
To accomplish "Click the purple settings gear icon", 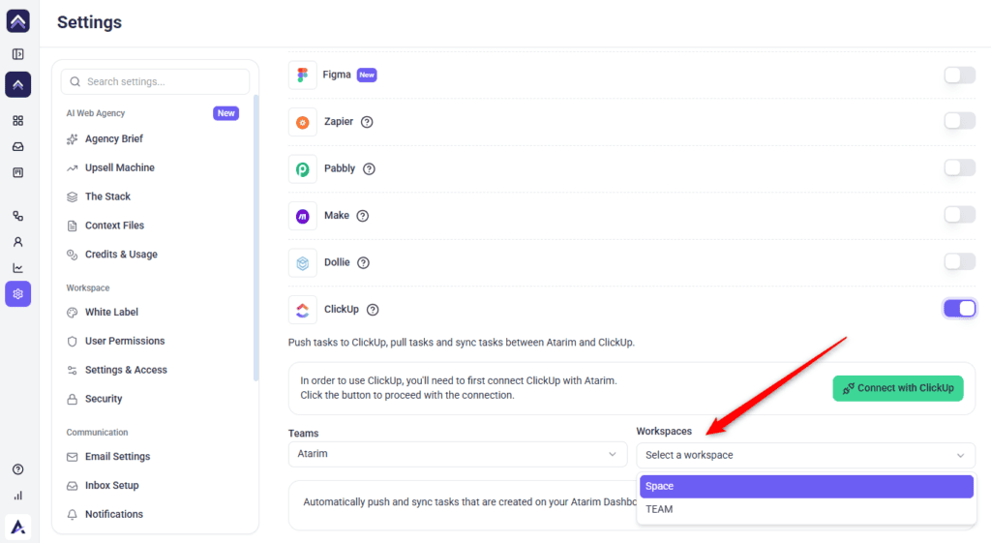I will click(x=17, y=294).
